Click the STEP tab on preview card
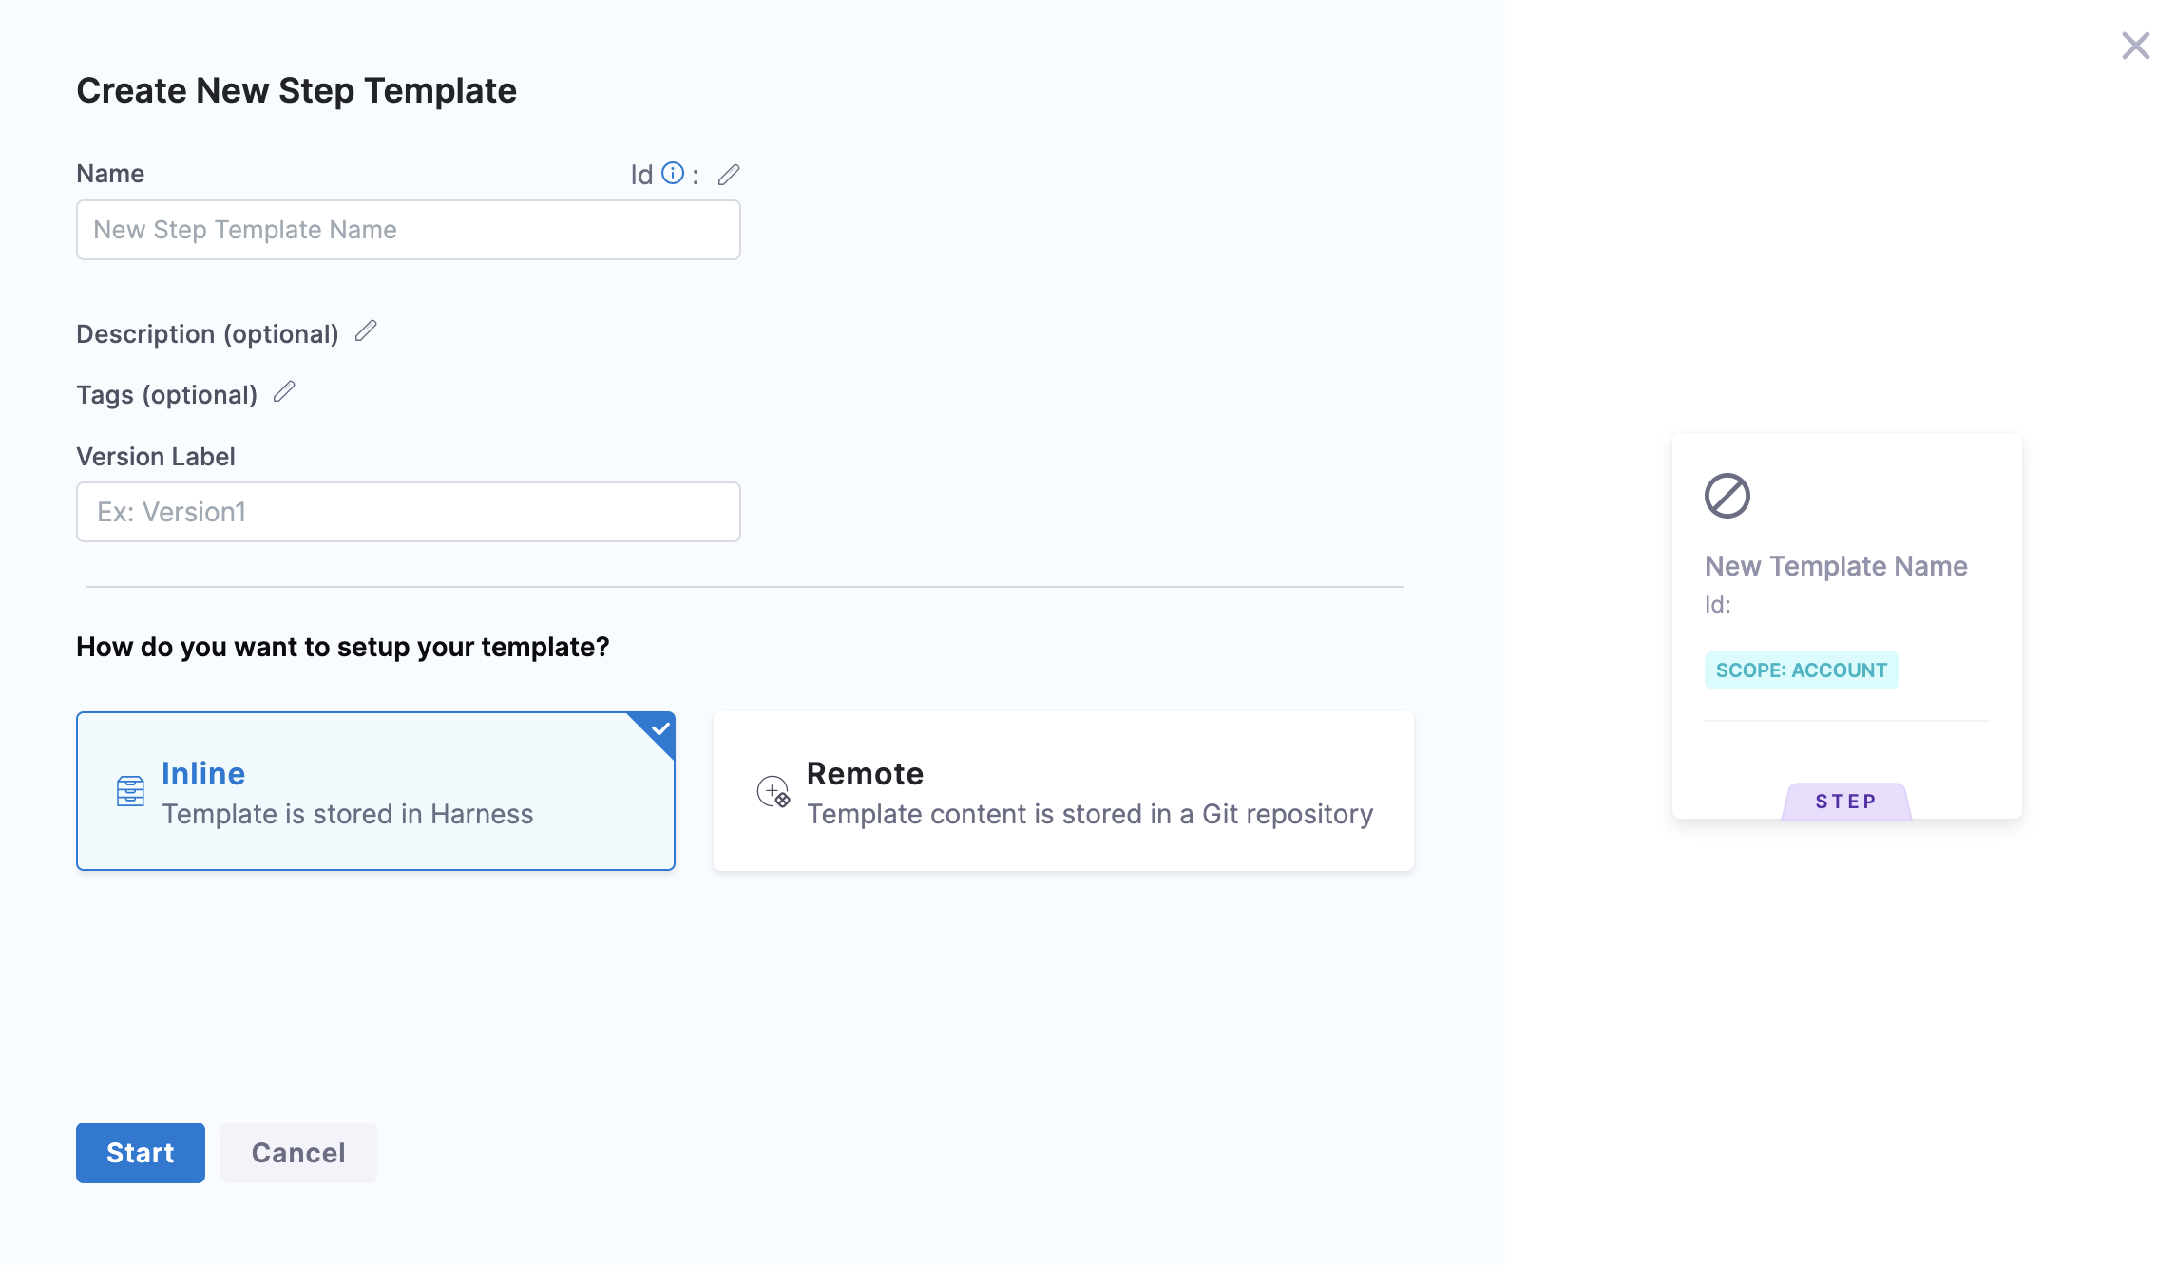2176x1265 pixels. 1845,801
